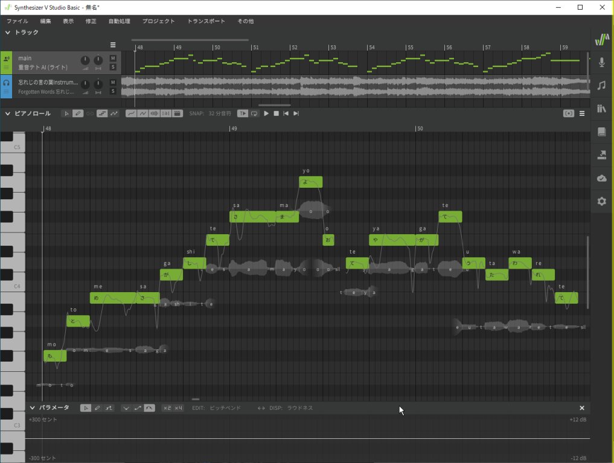Viewport: 614px width, 463px height.
Task: Open the プロジェクト menu
Action: pos(158,21)
